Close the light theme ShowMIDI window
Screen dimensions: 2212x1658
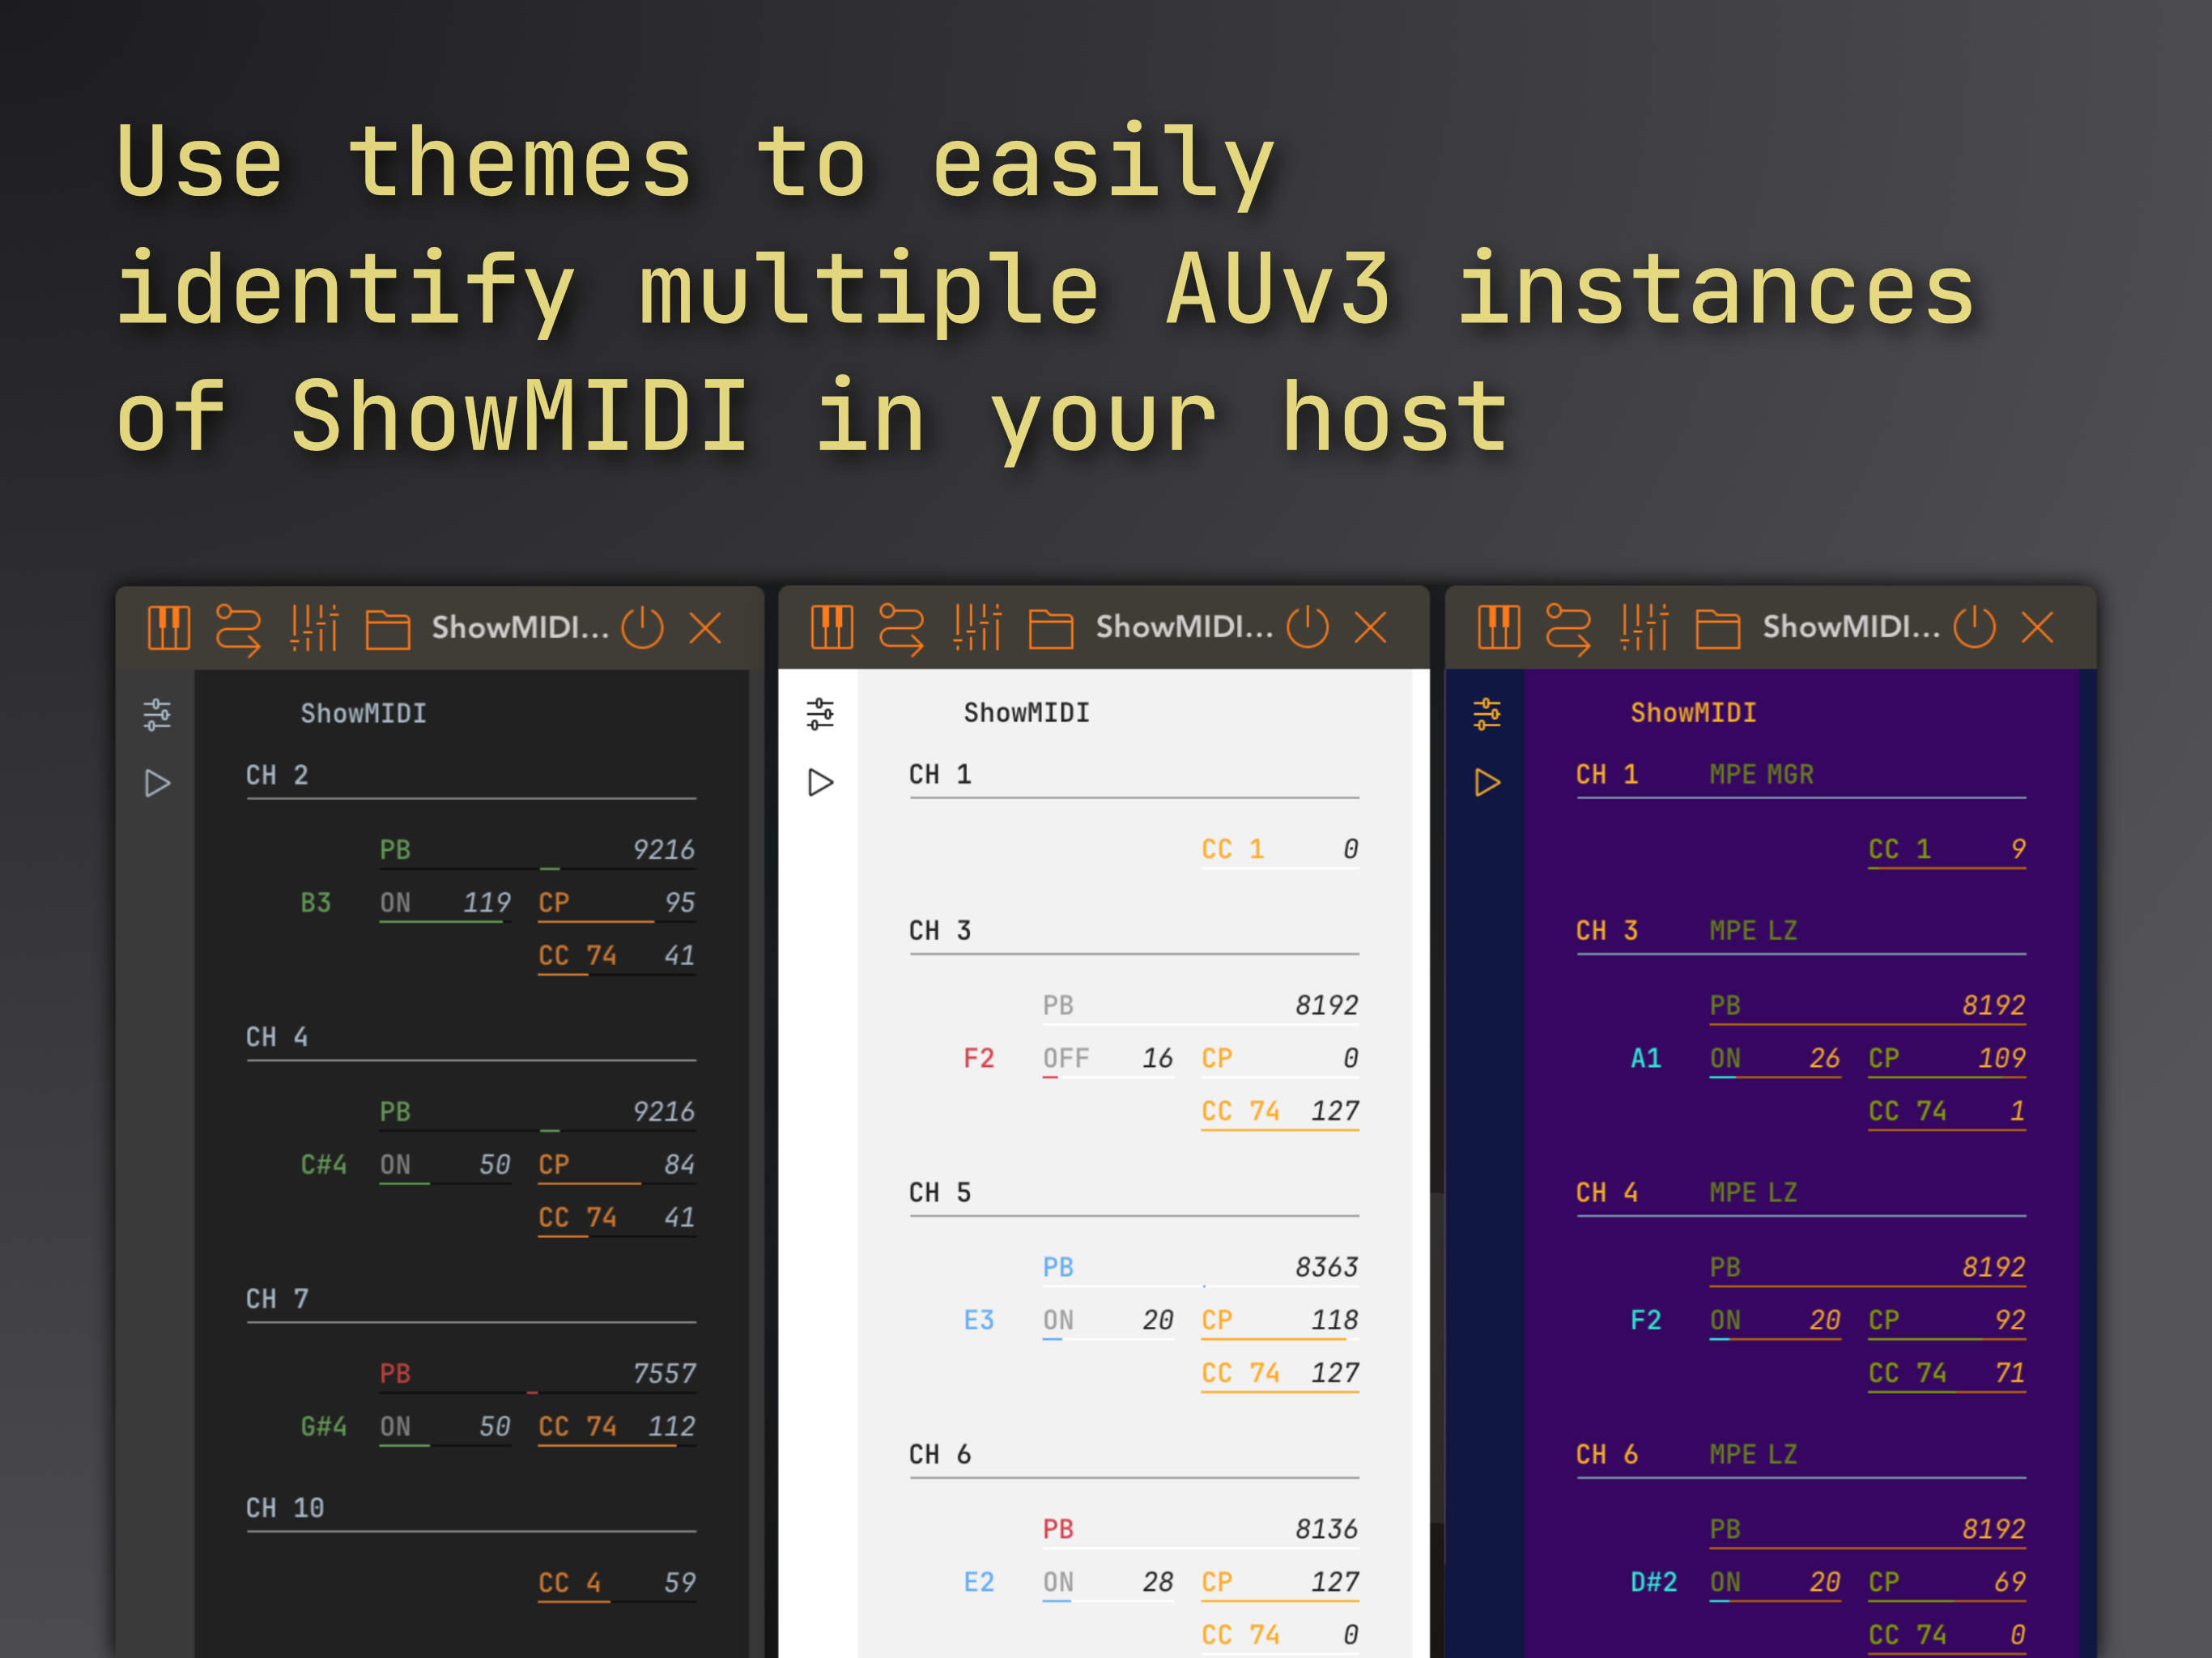1371,627
